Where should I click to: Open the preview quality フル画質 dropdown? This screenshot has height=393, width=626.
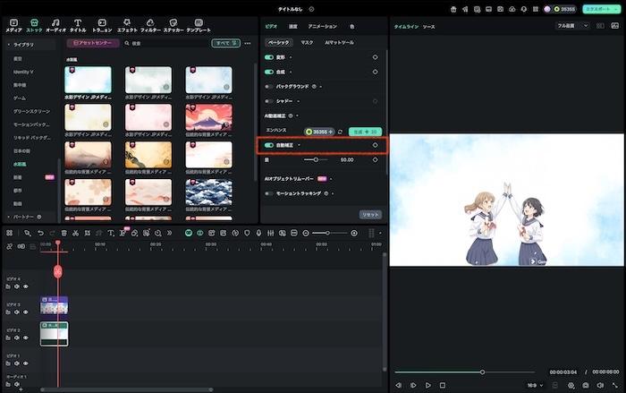point(572,26)
